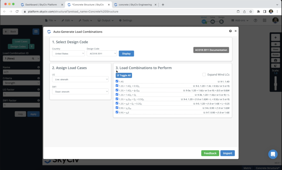
Task: Click the camera screenshot icon in right toolbar
Action: (x=276, y=60)
